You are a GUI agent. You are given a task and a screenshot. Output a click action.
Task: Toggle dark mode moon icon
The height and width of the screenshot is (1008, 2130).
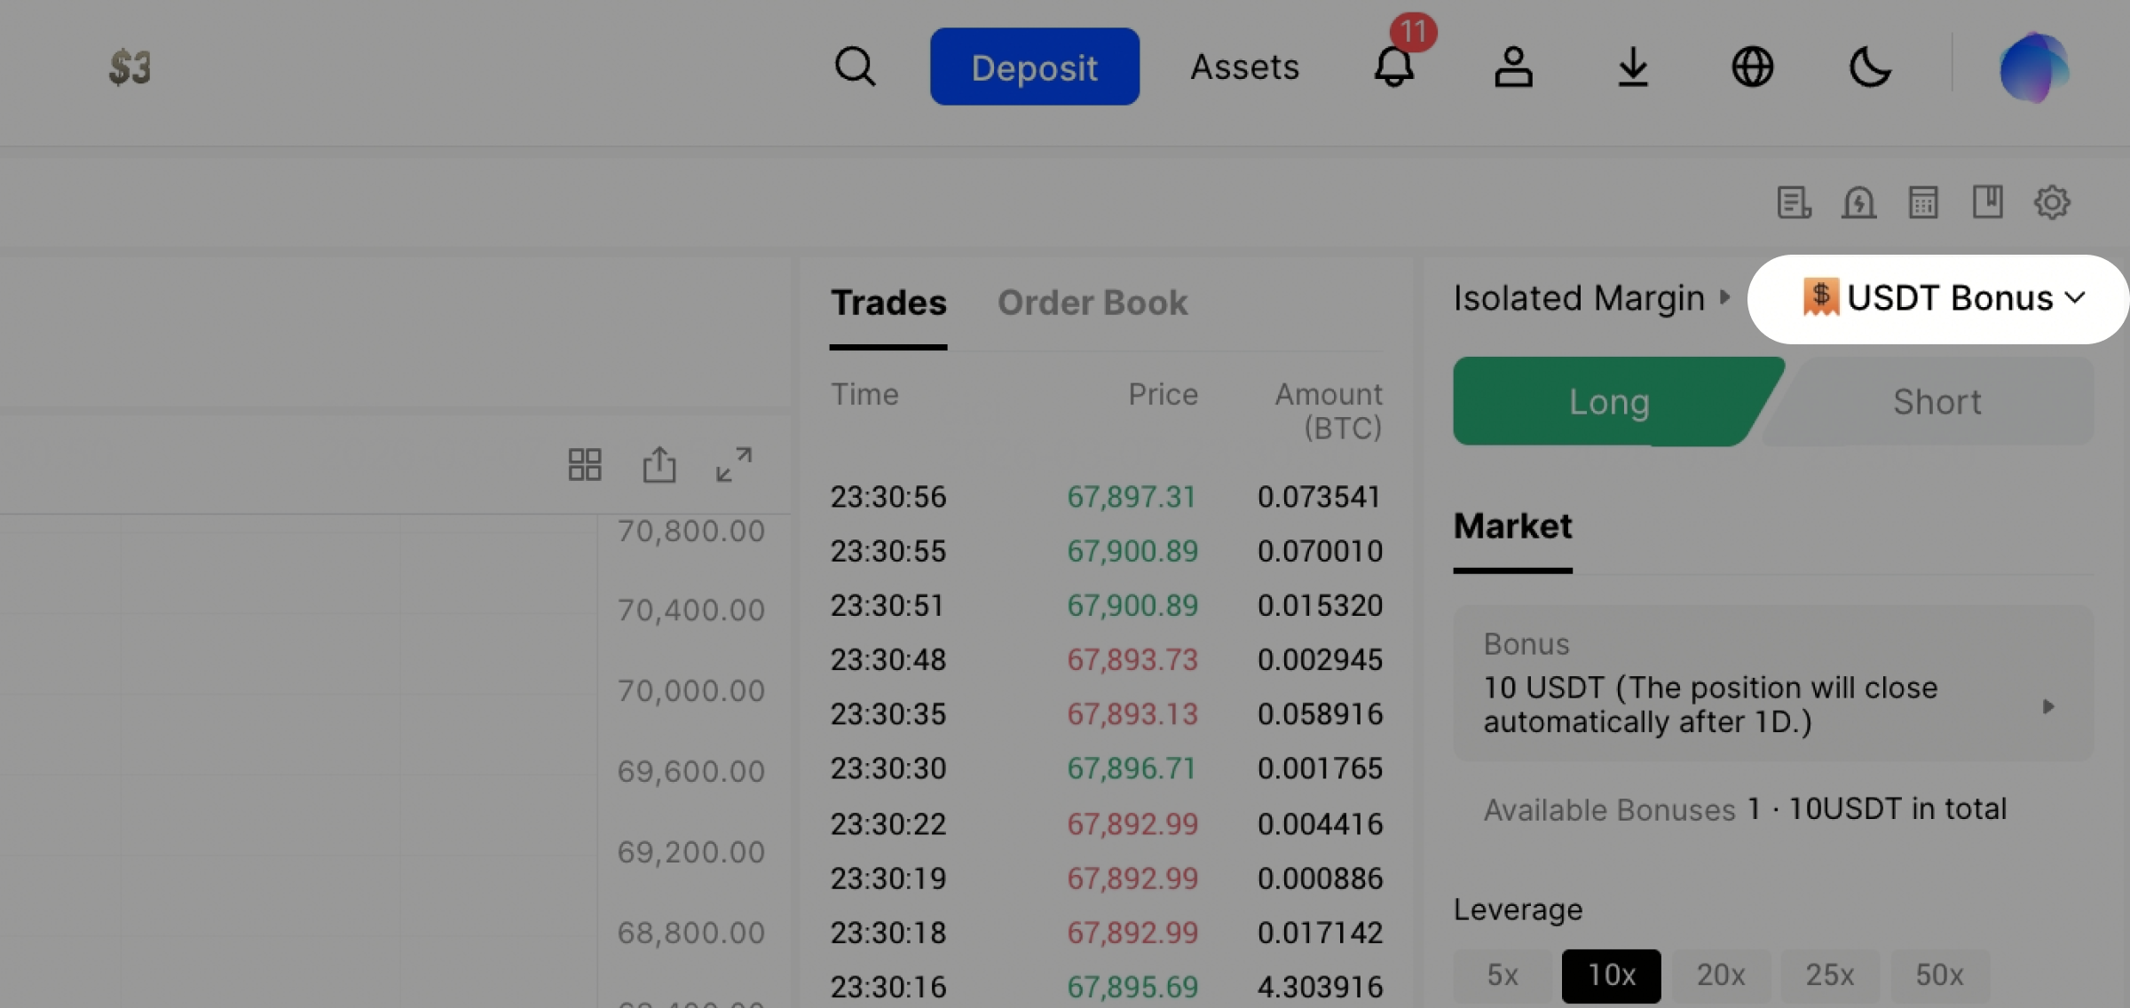click(x=1870, y=67)
